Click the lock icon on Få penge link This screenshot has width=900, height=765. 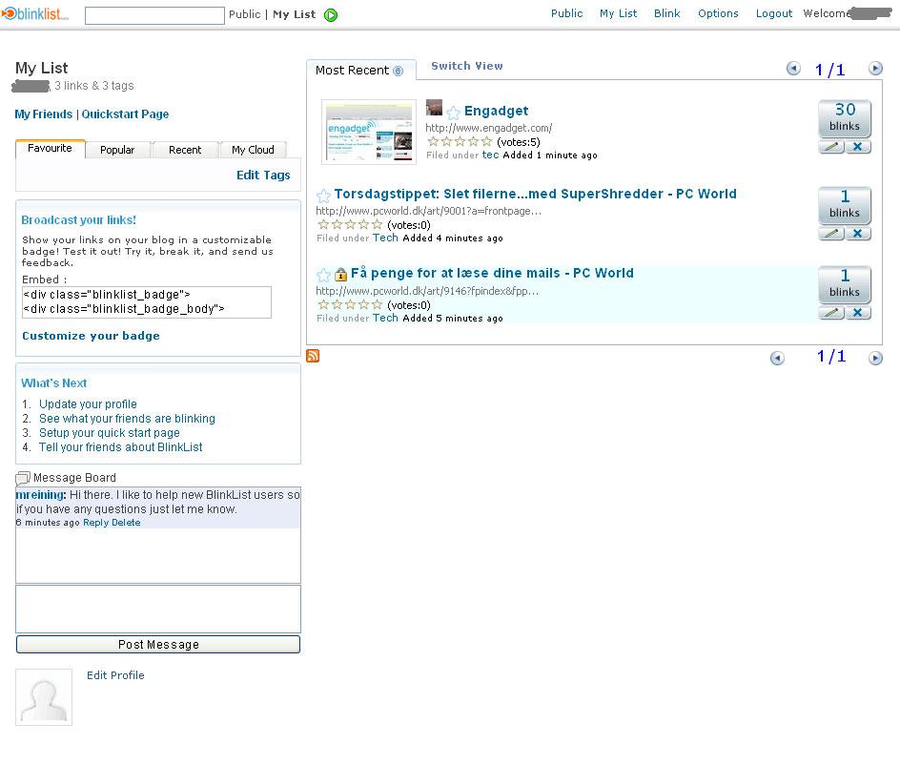[341, 274]
